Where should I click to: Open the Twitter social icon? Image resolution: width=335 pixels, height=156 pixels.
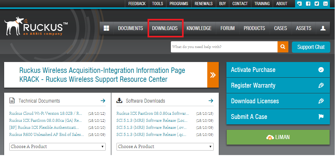316,4
